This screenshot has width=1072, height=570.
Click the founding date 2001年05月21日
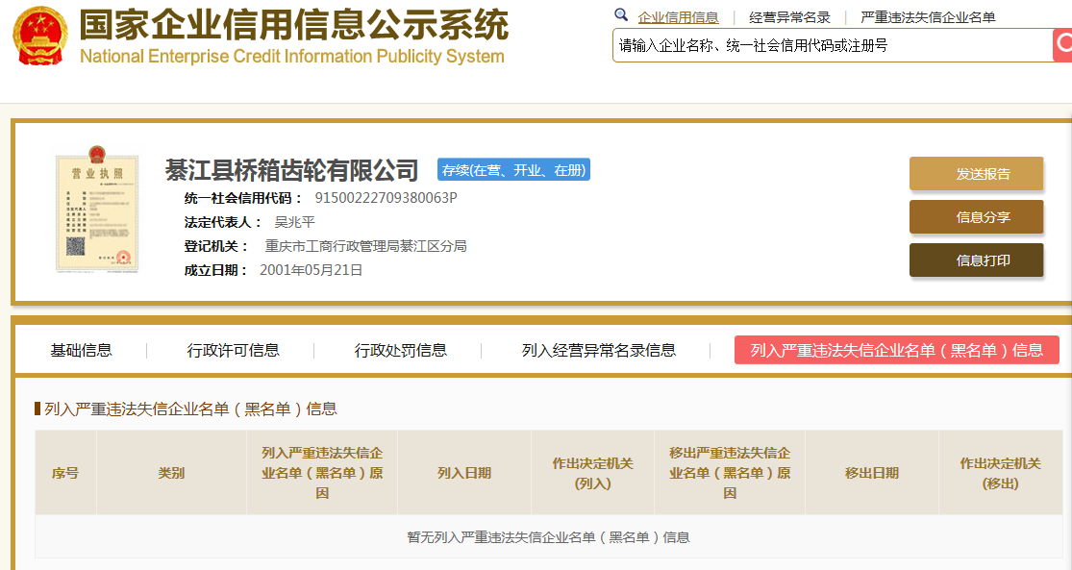click(x=312, y=270)
